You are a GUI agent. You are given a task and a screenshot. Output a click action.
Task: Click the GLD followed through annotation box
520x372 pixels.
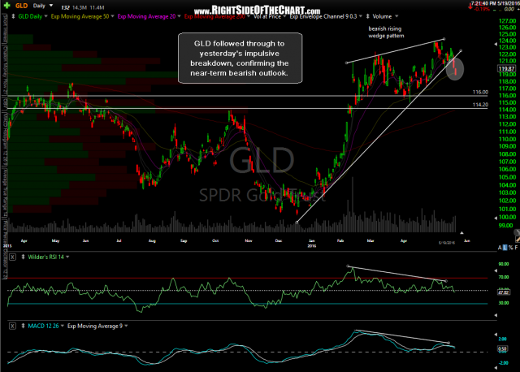click(x=240, y=58)
